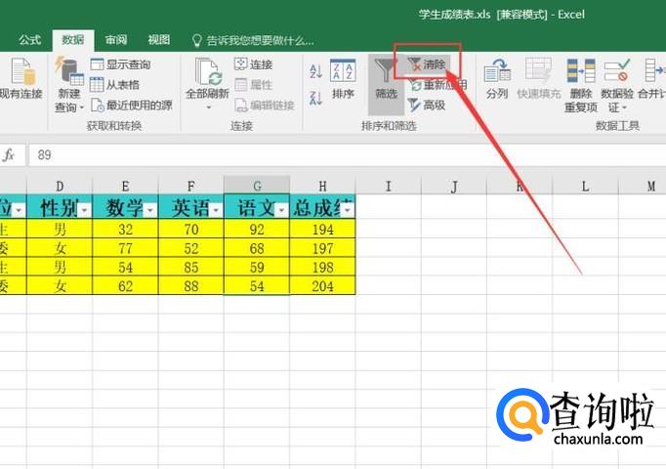Select 显示查询 show queries
Viewport: 666px width, 469px height.
[x=121, y=64]
